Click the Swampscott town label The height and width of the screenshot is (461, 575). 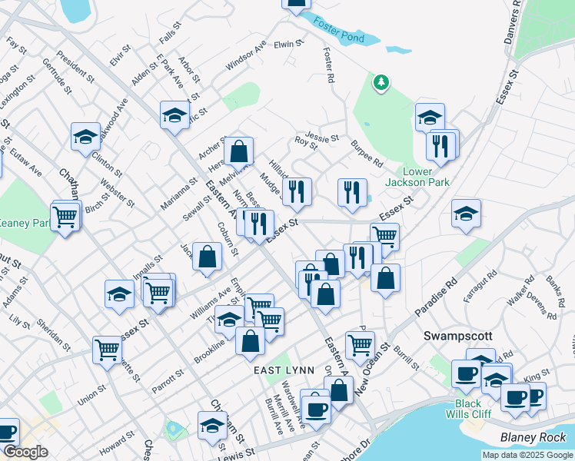pos(457,336)
